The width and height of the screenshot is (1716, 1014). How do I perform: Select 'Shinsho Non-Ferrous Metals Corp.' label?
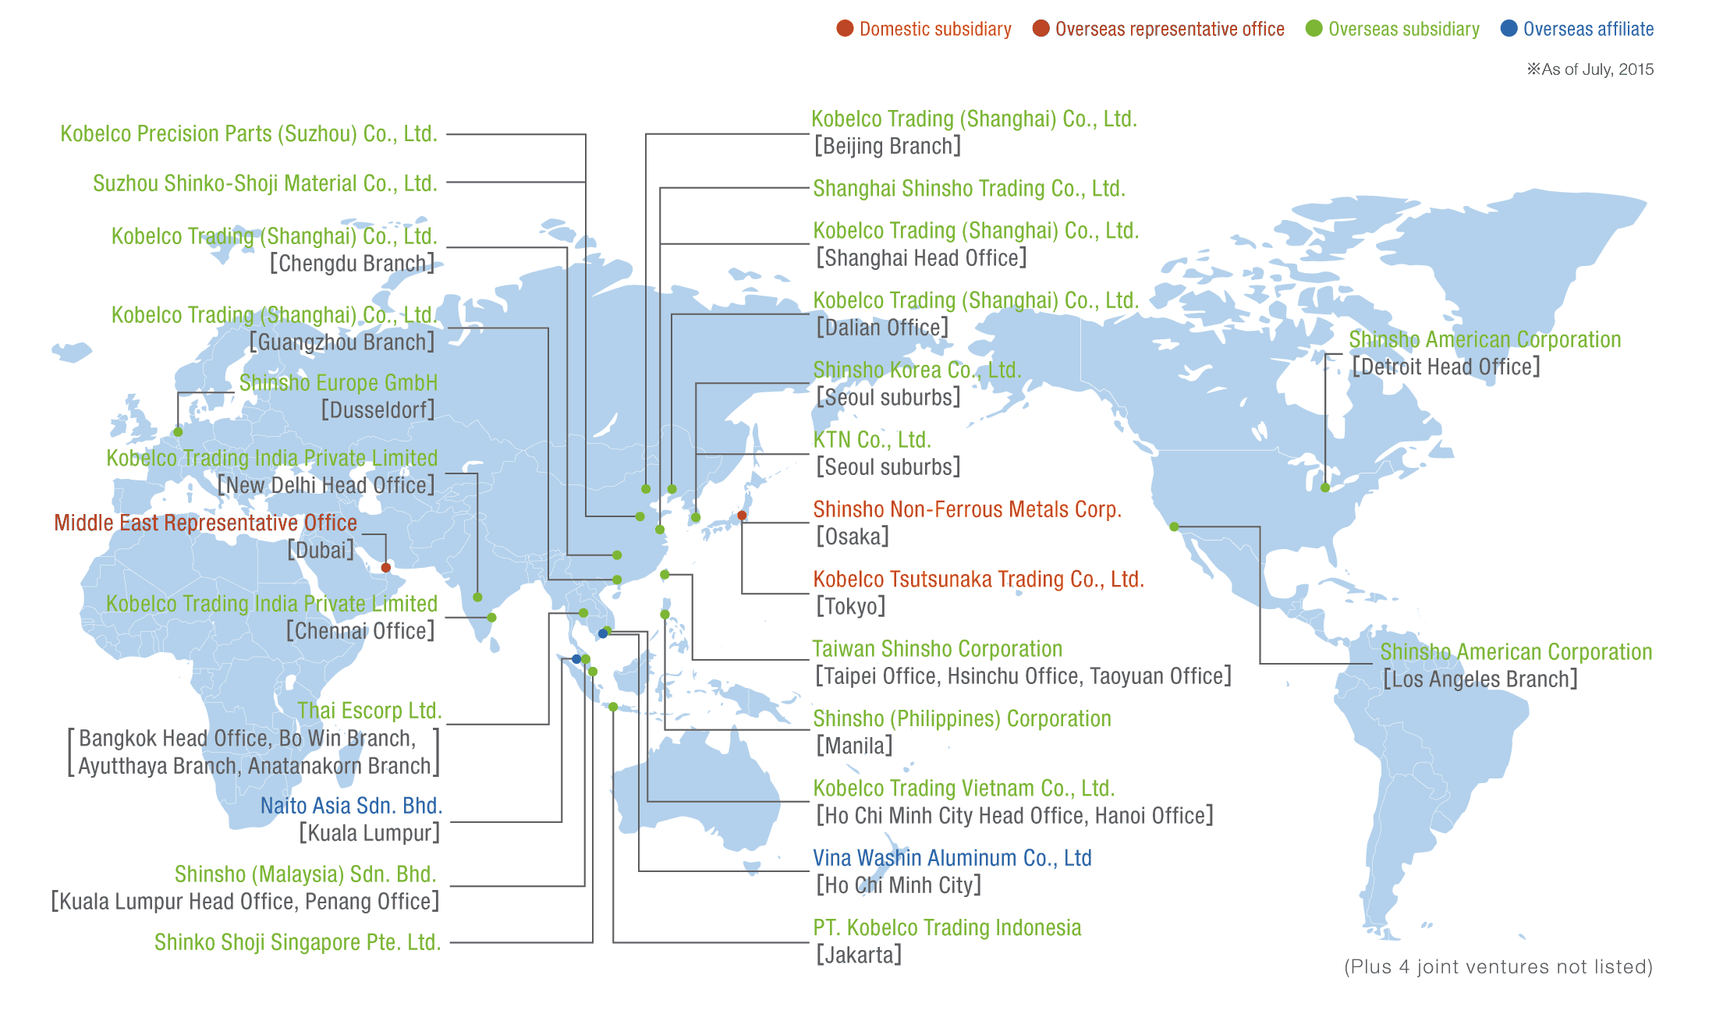(967, 510)
